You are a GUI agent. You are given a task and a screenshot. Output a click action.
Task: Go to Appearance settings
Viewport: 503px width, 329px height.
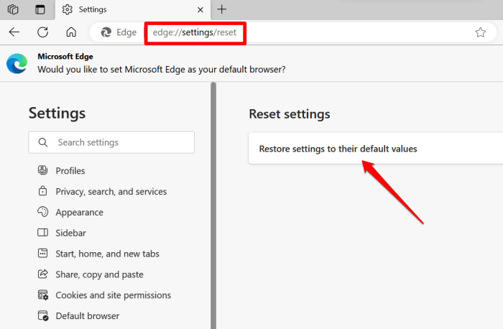(x=79, y=213)
